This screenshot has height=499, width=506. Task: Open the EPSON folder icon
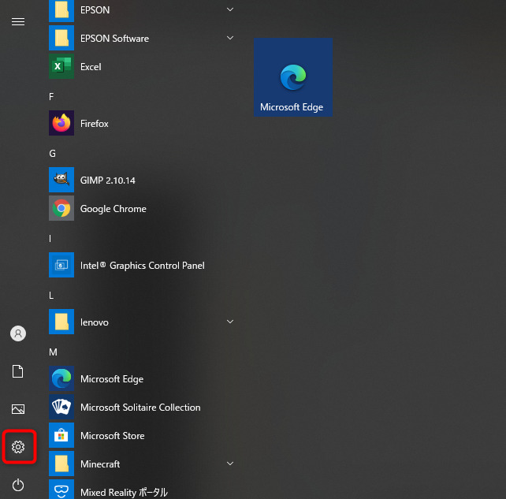(x=61, y=10)
